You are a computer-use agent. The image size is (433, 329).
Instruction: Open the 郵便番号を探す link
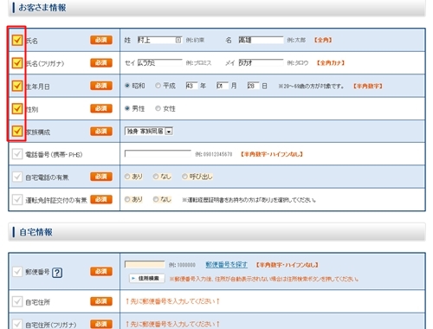coord(227,264)
